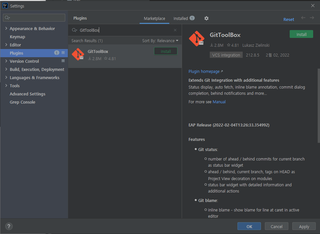
Task: Open Advanced Settings page
Action: [27, 94]
